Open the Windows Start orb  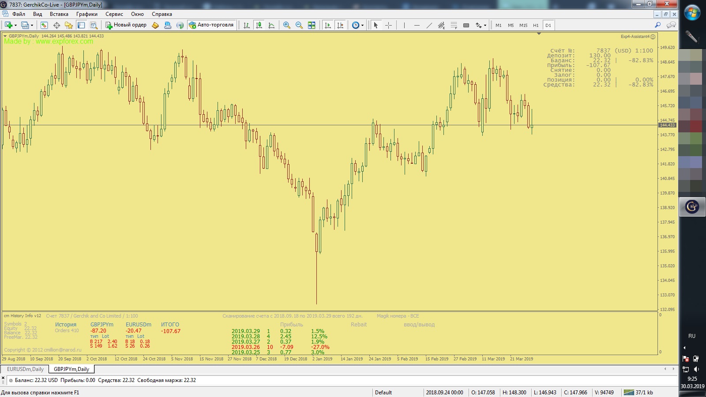click(692, 12)
